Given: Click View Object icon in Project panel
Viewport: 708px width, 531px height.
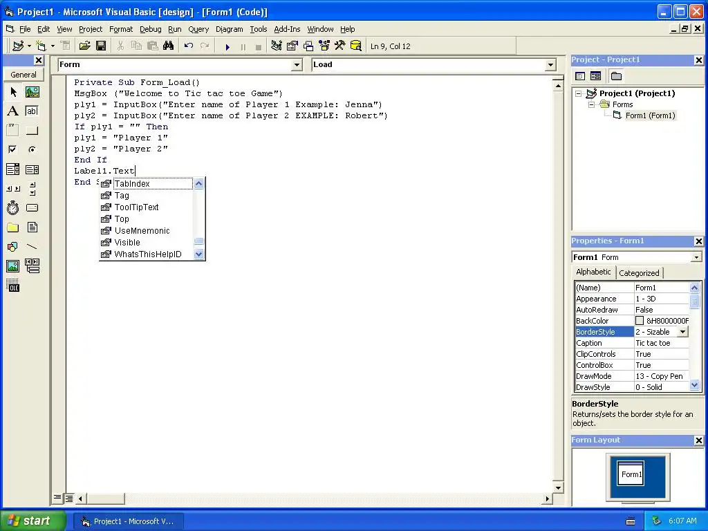Looking at the screenshot, I should (595, 76).
